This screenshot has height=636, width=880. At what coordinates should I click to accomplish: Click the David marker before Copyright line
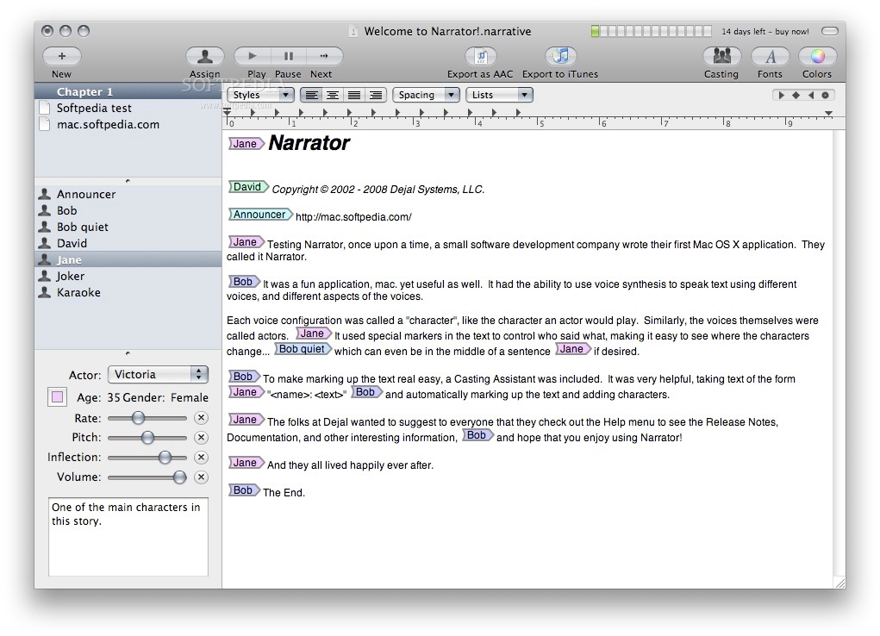pos(248,187)
